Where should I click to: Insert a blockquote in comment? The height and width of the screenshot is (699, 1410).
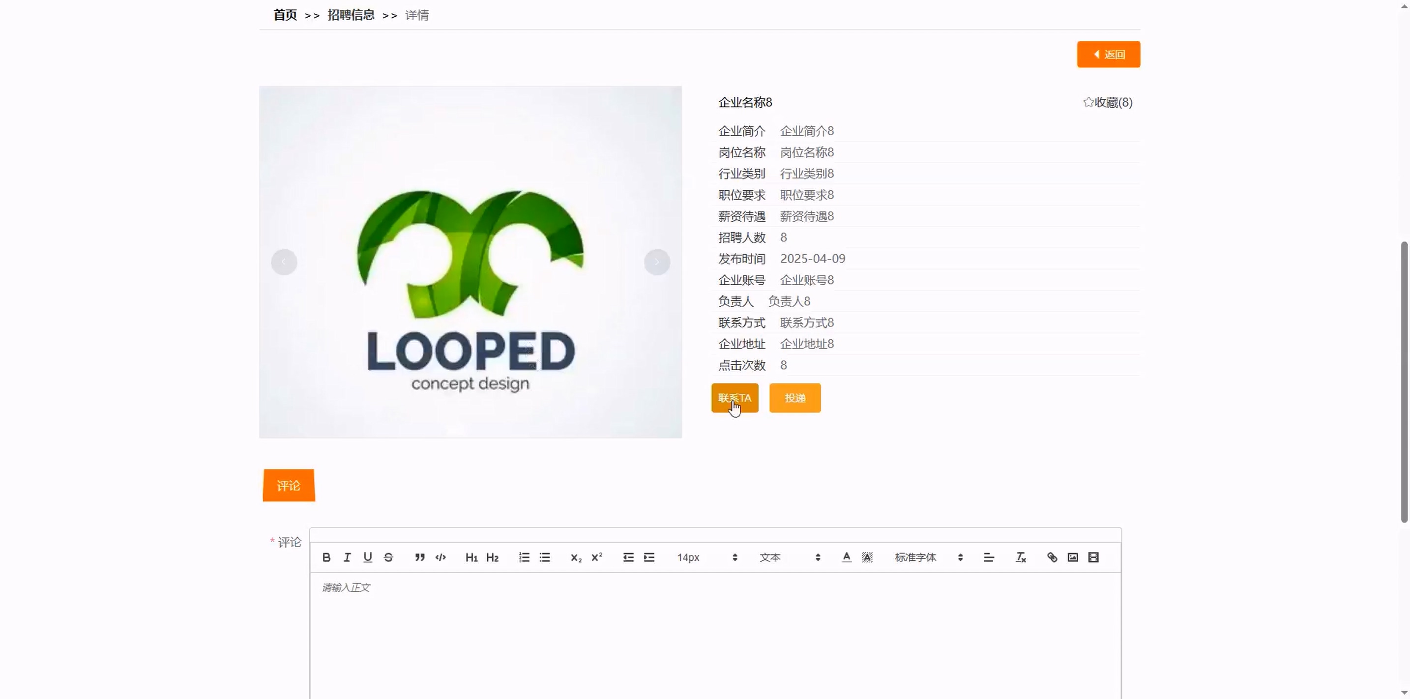[420, 557]
